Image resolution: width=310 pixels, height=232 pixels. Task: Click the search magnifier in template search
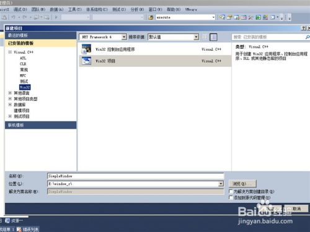point(308,37)
